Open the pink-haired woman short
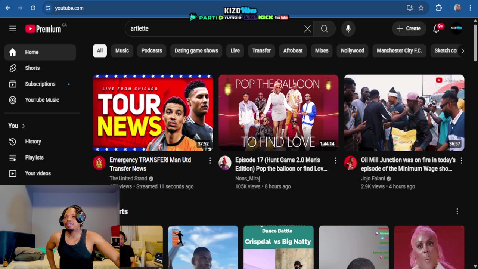478x269 pixels. (429, 247)
